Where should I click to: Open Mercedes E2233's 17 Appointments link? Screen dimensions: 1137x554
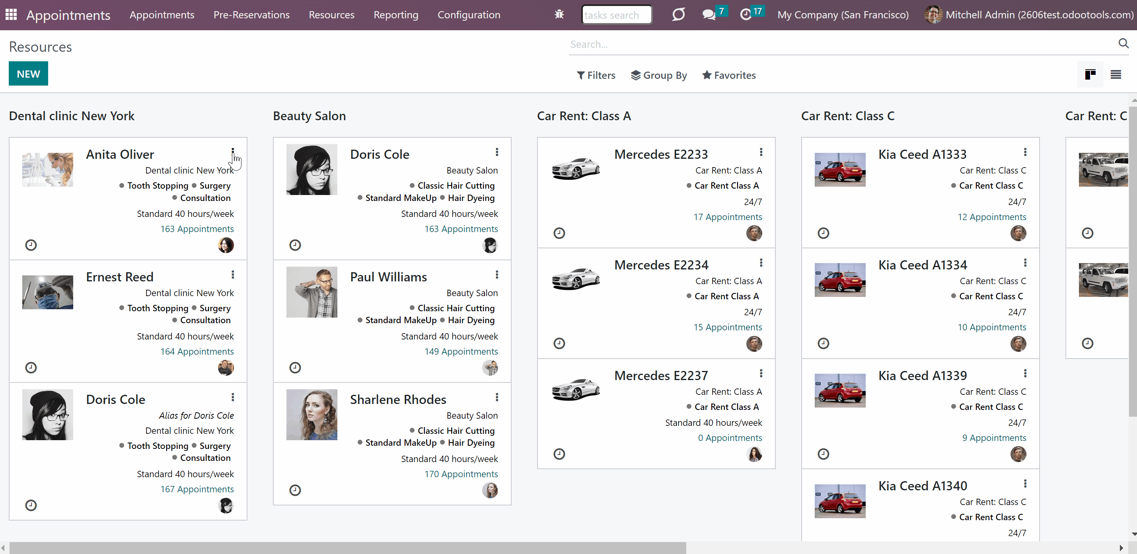(x=728, y=217)
